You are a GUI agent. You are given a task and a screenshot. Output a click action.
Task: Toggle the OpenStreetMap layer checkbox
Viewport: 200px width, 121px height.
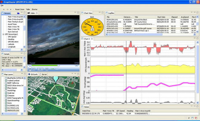pos(6,101)
